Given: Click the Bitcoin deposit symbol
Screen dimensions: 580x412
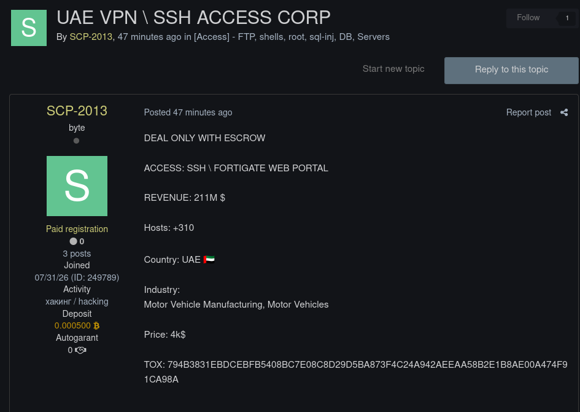Looking at the screenshot, I should pyautogui.click(x=96, y=326).
